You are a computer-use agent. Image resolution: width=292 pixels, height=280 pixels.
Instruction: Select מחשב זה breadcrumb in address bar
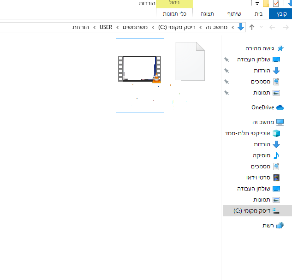[216, 27]
